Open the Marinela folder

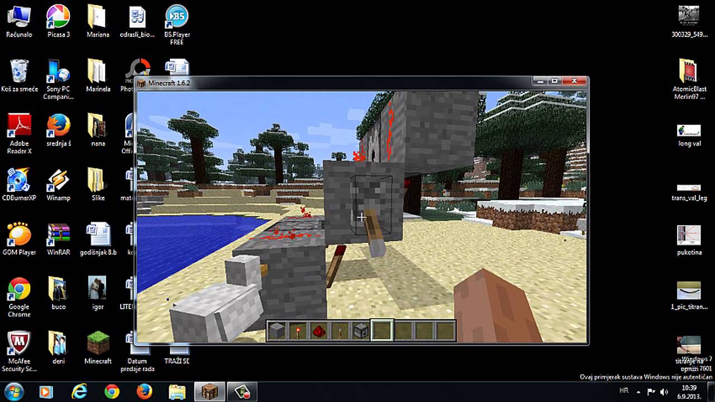[98, 75]
